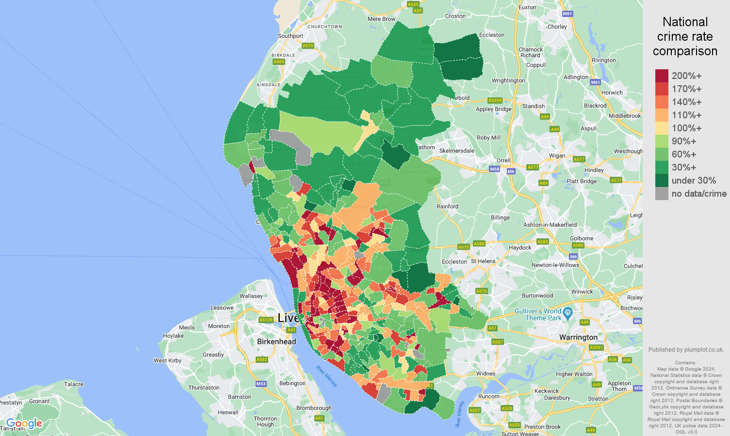
Task: Click the M58 motorway shield
Action: pyautogui.click(x=494, y=169)
